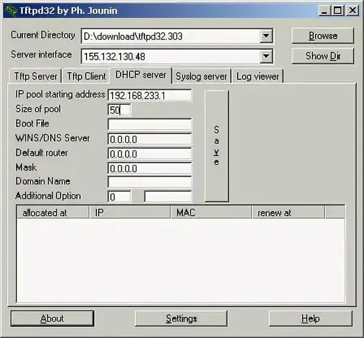Viewport: 364px width, 338px height.
Task: Expand the Server interface dropdown arrow
Action: (266, 56)
